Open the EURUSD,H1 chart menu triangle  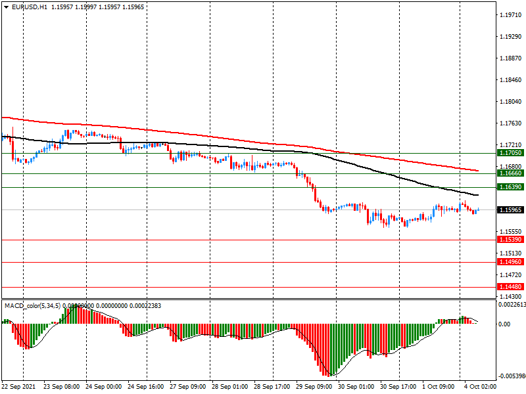pyautogui.click(x=6, y=7)
